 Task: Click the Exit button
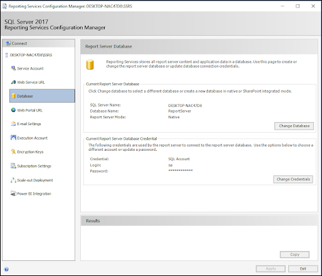point(303,268)
